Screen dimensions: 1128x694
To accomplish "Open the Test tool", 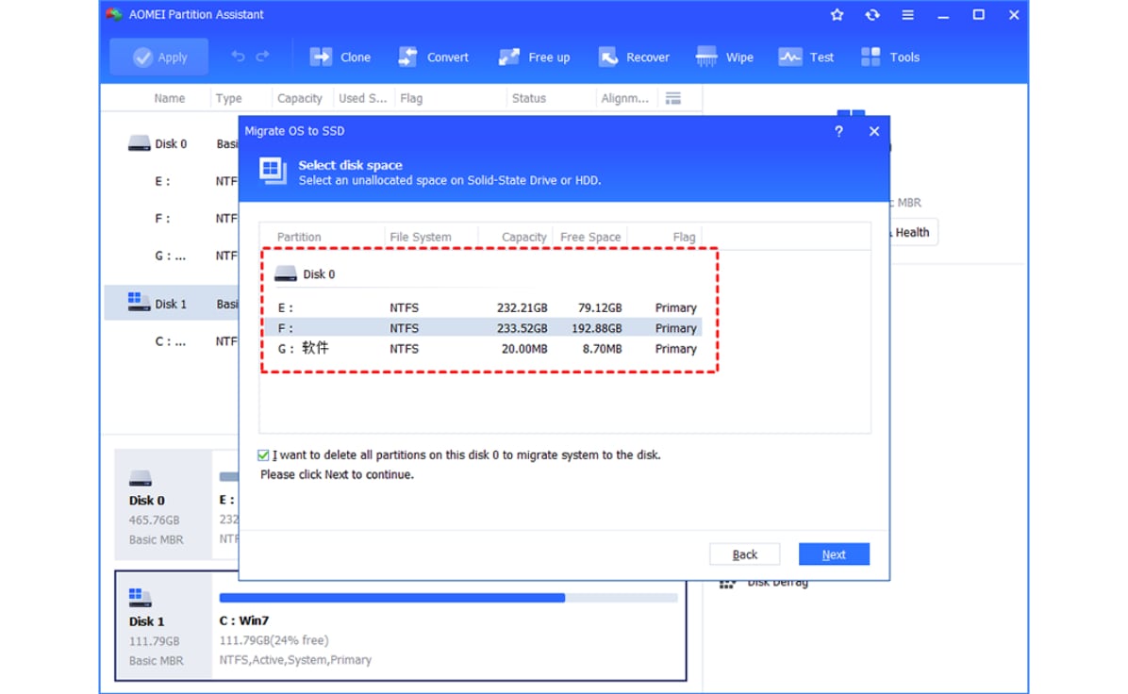I will [805, 57].
